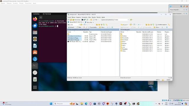Click the lock icon in WinSCP status bar

tap(163, 80)
